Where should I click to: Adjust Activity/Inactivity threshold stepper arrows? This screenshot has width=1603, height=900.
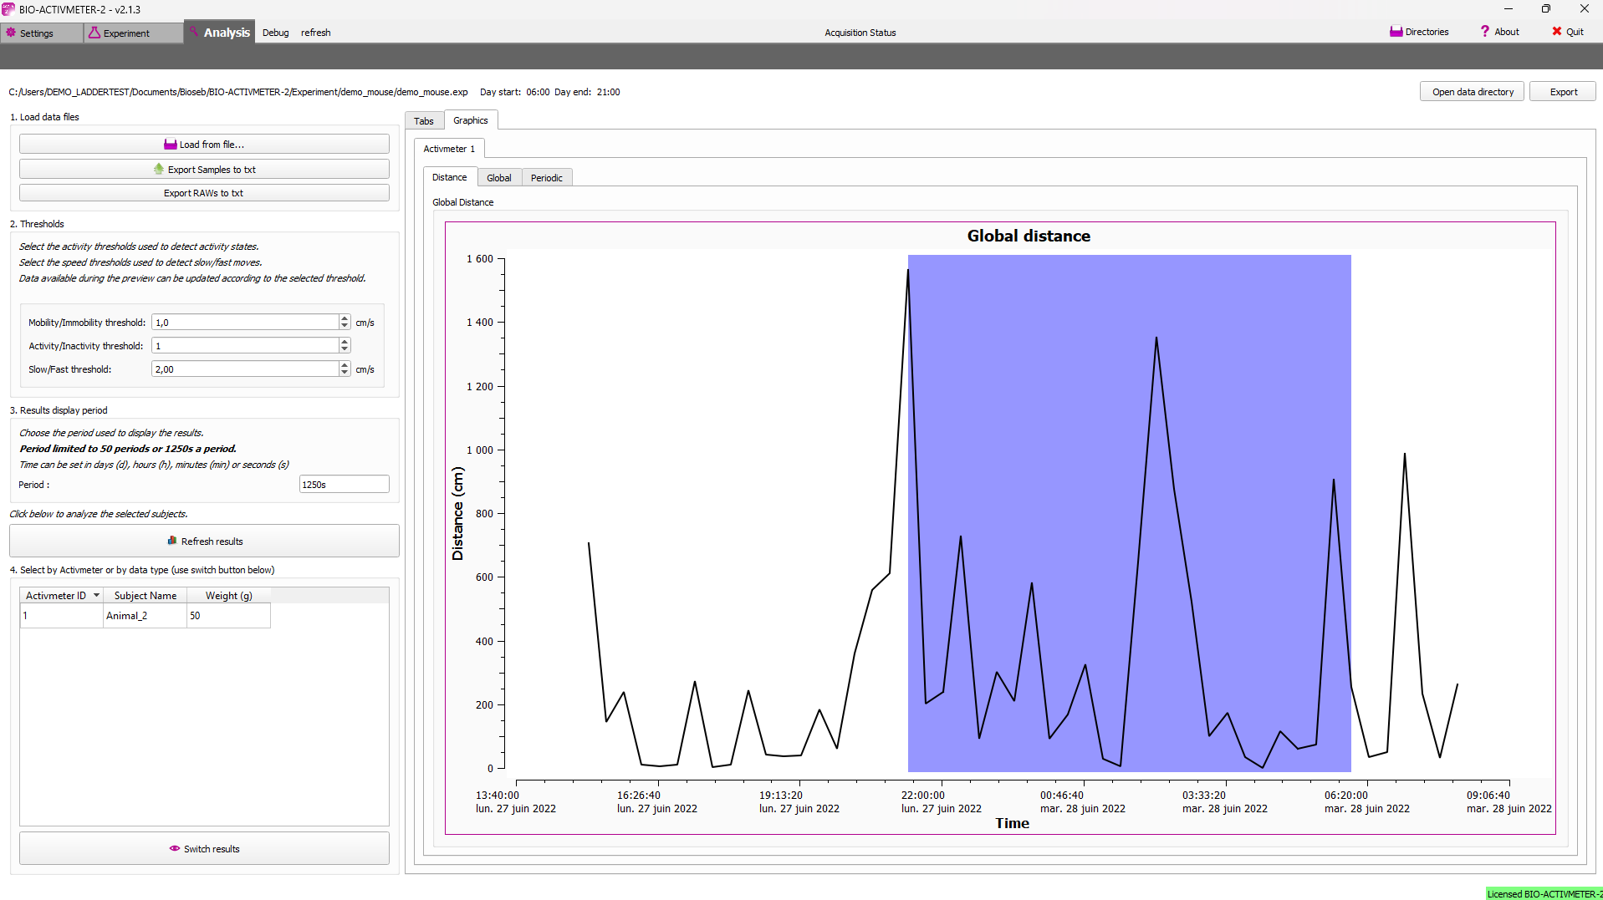coord(345,346)
